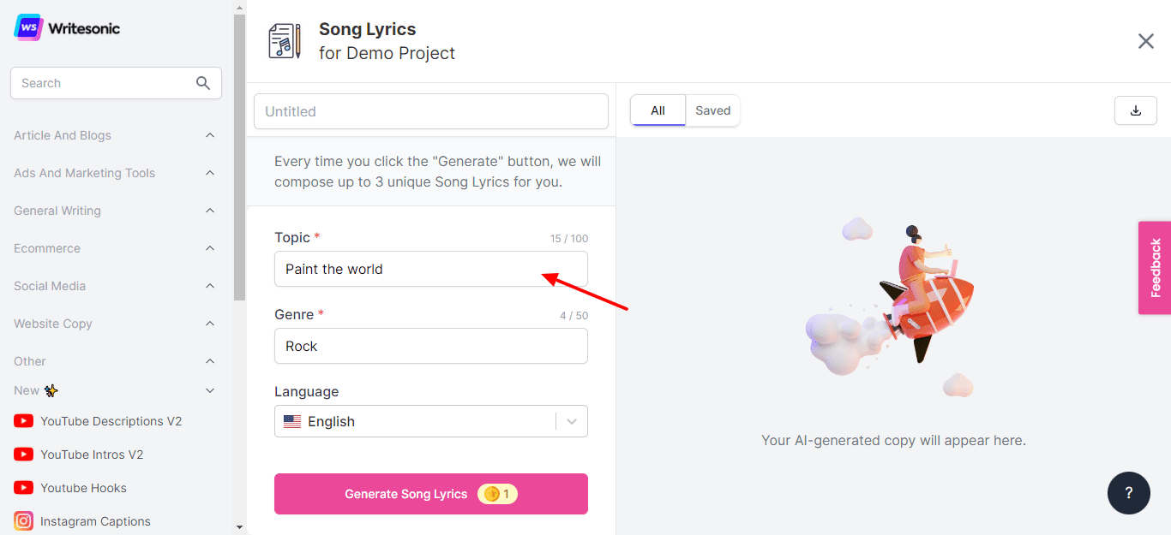Click the Song Lyrics template icon

pyautogui.click(x=285, y=41)
